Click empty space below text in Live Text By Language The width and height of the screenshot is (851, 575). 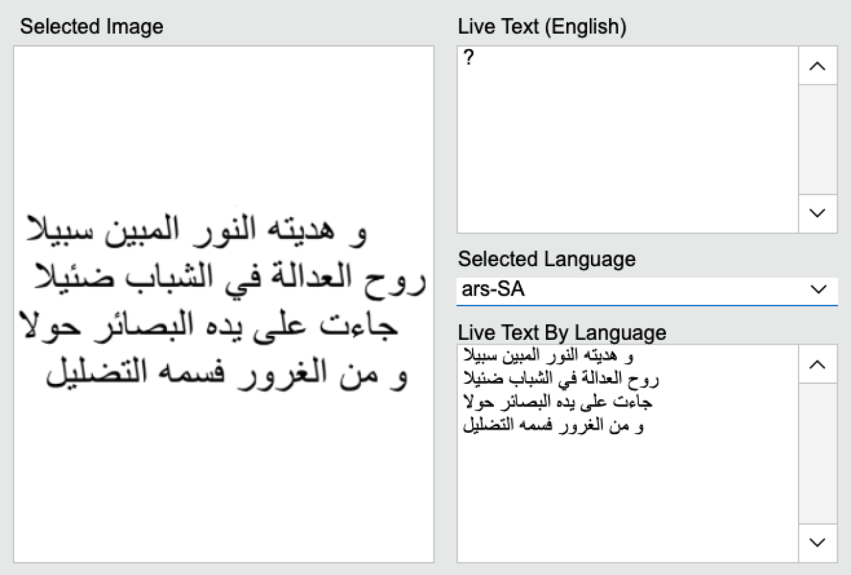[625, 498]
